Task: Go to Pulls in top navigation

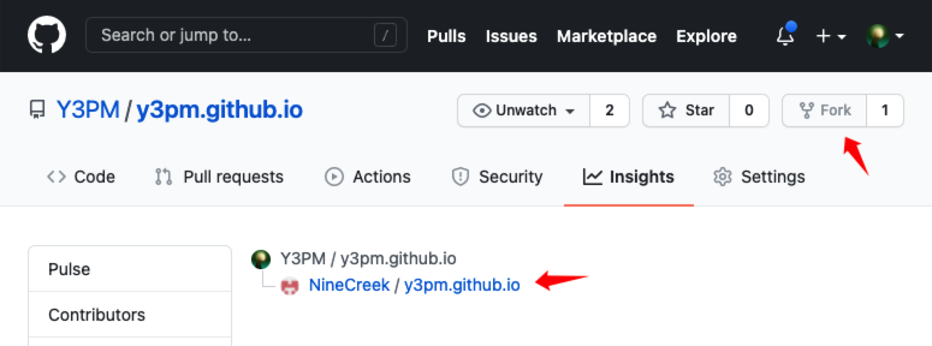Action: 446,36
